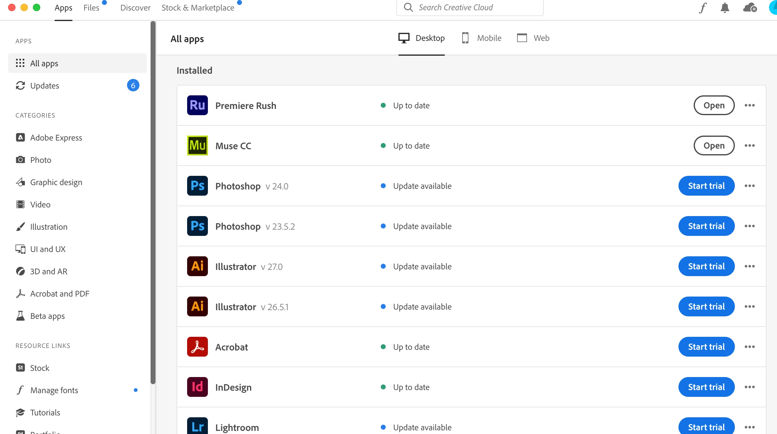Open more options for Premiere Rush
This screenshot has height=434, width=777.
click(749, 105)
